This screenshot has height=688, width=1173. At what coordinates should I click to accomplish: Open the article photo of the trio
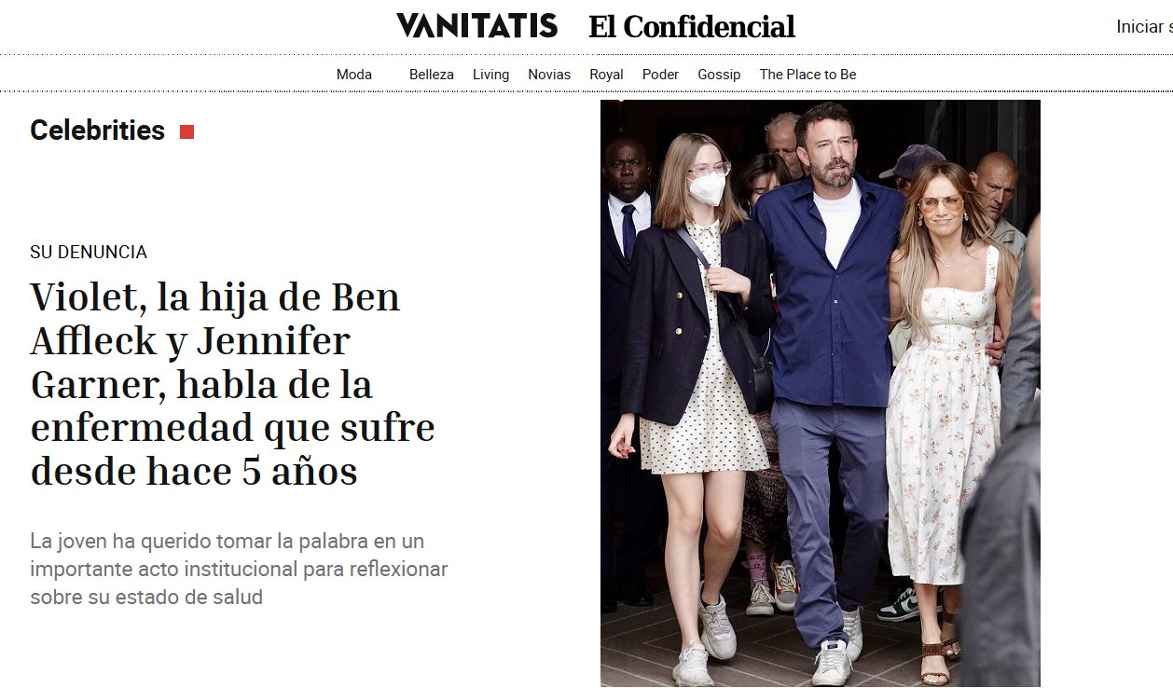coord(820,393)
